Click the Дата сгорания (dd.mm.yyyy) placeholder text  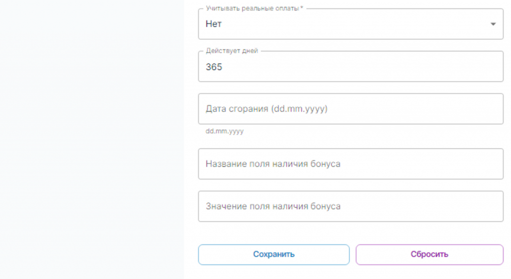pyautogui.click(x=266, y=109)
